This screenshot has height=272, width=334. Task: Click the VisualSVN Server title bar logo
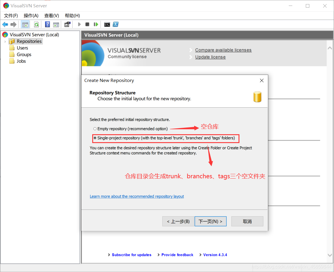click(6, 6)
